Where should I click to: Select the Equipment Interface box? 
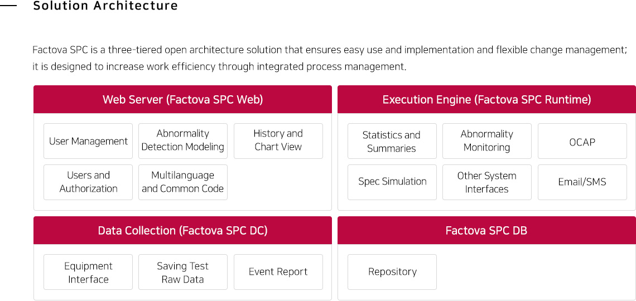click(88, 272)
